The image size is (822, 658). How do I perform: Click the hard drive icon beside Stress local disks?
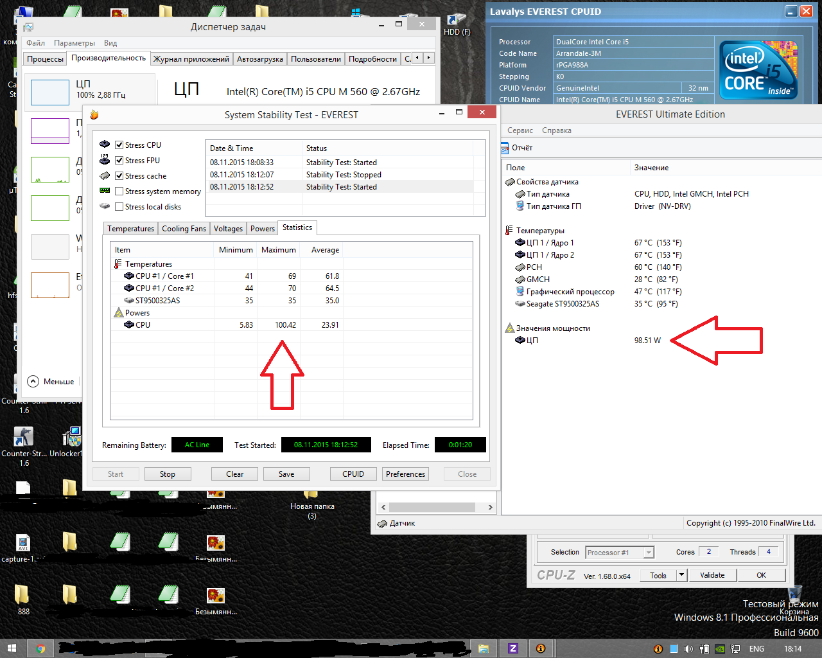point(105,206)
